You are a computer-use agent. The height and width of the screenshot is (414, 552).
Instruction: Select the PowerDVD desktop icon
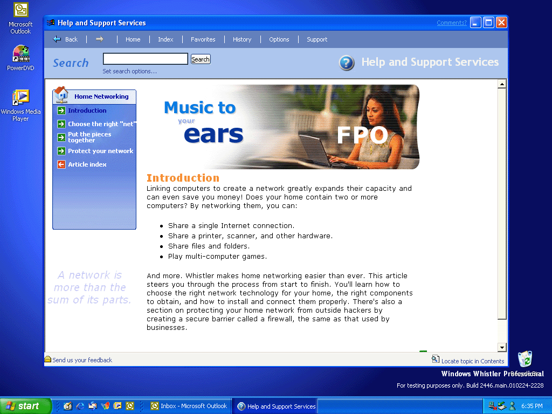(21, 58)
